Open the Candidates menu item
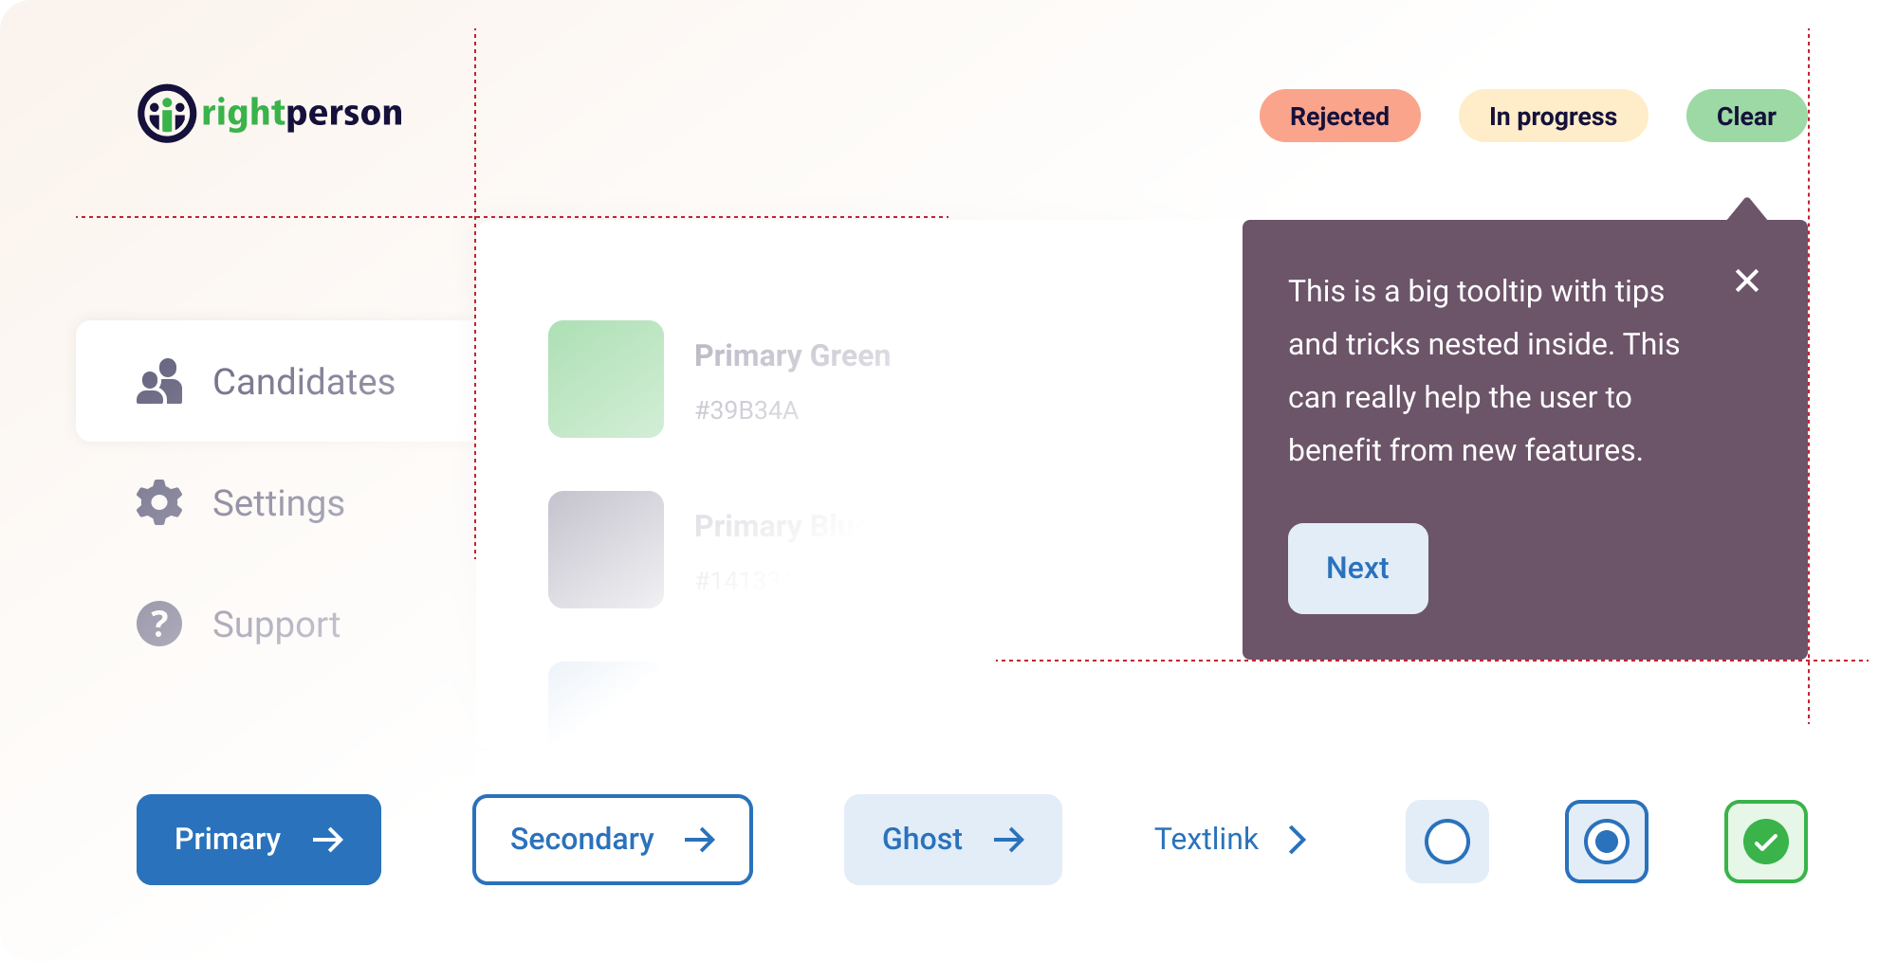Image resolution: width=1897 pixels, height=961 pixels. 275,381
